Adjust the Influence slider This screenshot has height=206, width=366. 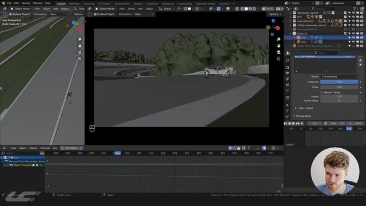[x=339, y=82]
